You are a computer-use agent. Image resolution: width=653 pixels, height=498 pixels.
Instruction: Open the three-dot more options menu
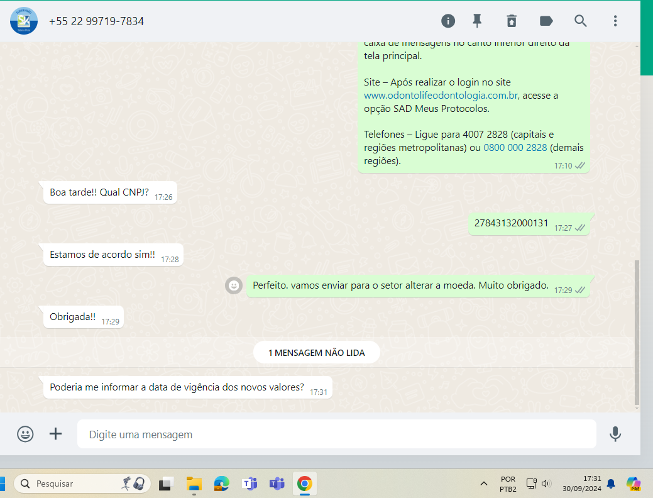pyautogui.click(x=615, y=21)
